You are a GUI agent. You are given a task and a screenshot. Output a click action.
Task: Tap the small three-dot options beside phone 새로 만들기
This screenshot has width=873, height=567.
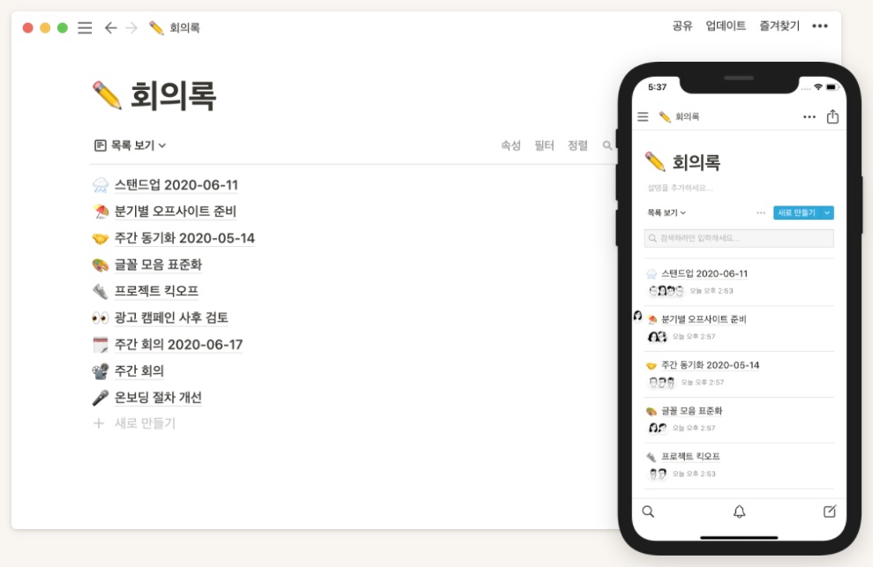click(761, 213)
